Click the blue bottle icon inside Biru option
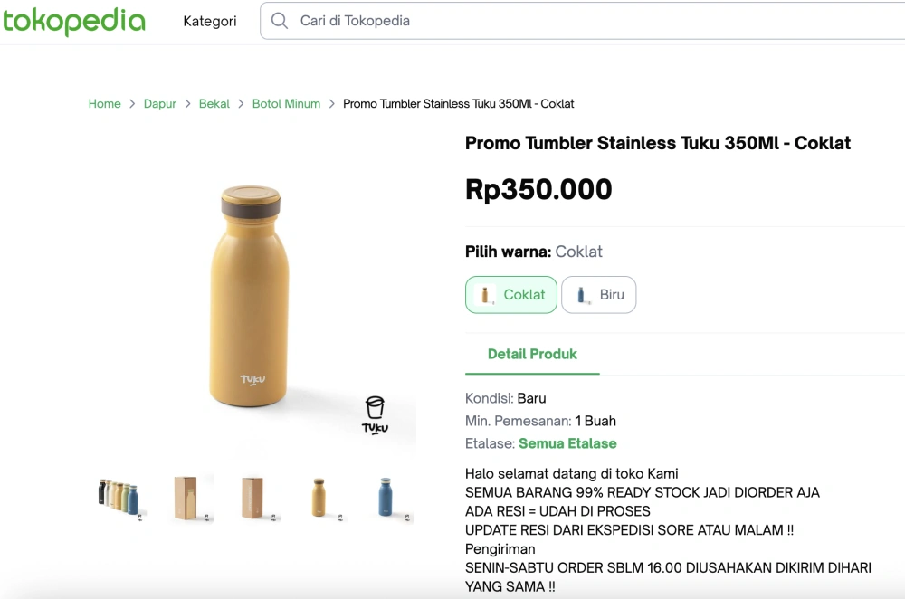The image size is (905, 599). (x=580, y=294)
